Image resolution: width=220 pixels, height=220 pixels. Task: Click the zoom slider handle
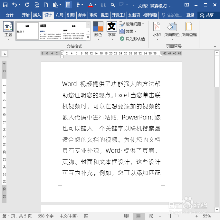click(170, 216)
